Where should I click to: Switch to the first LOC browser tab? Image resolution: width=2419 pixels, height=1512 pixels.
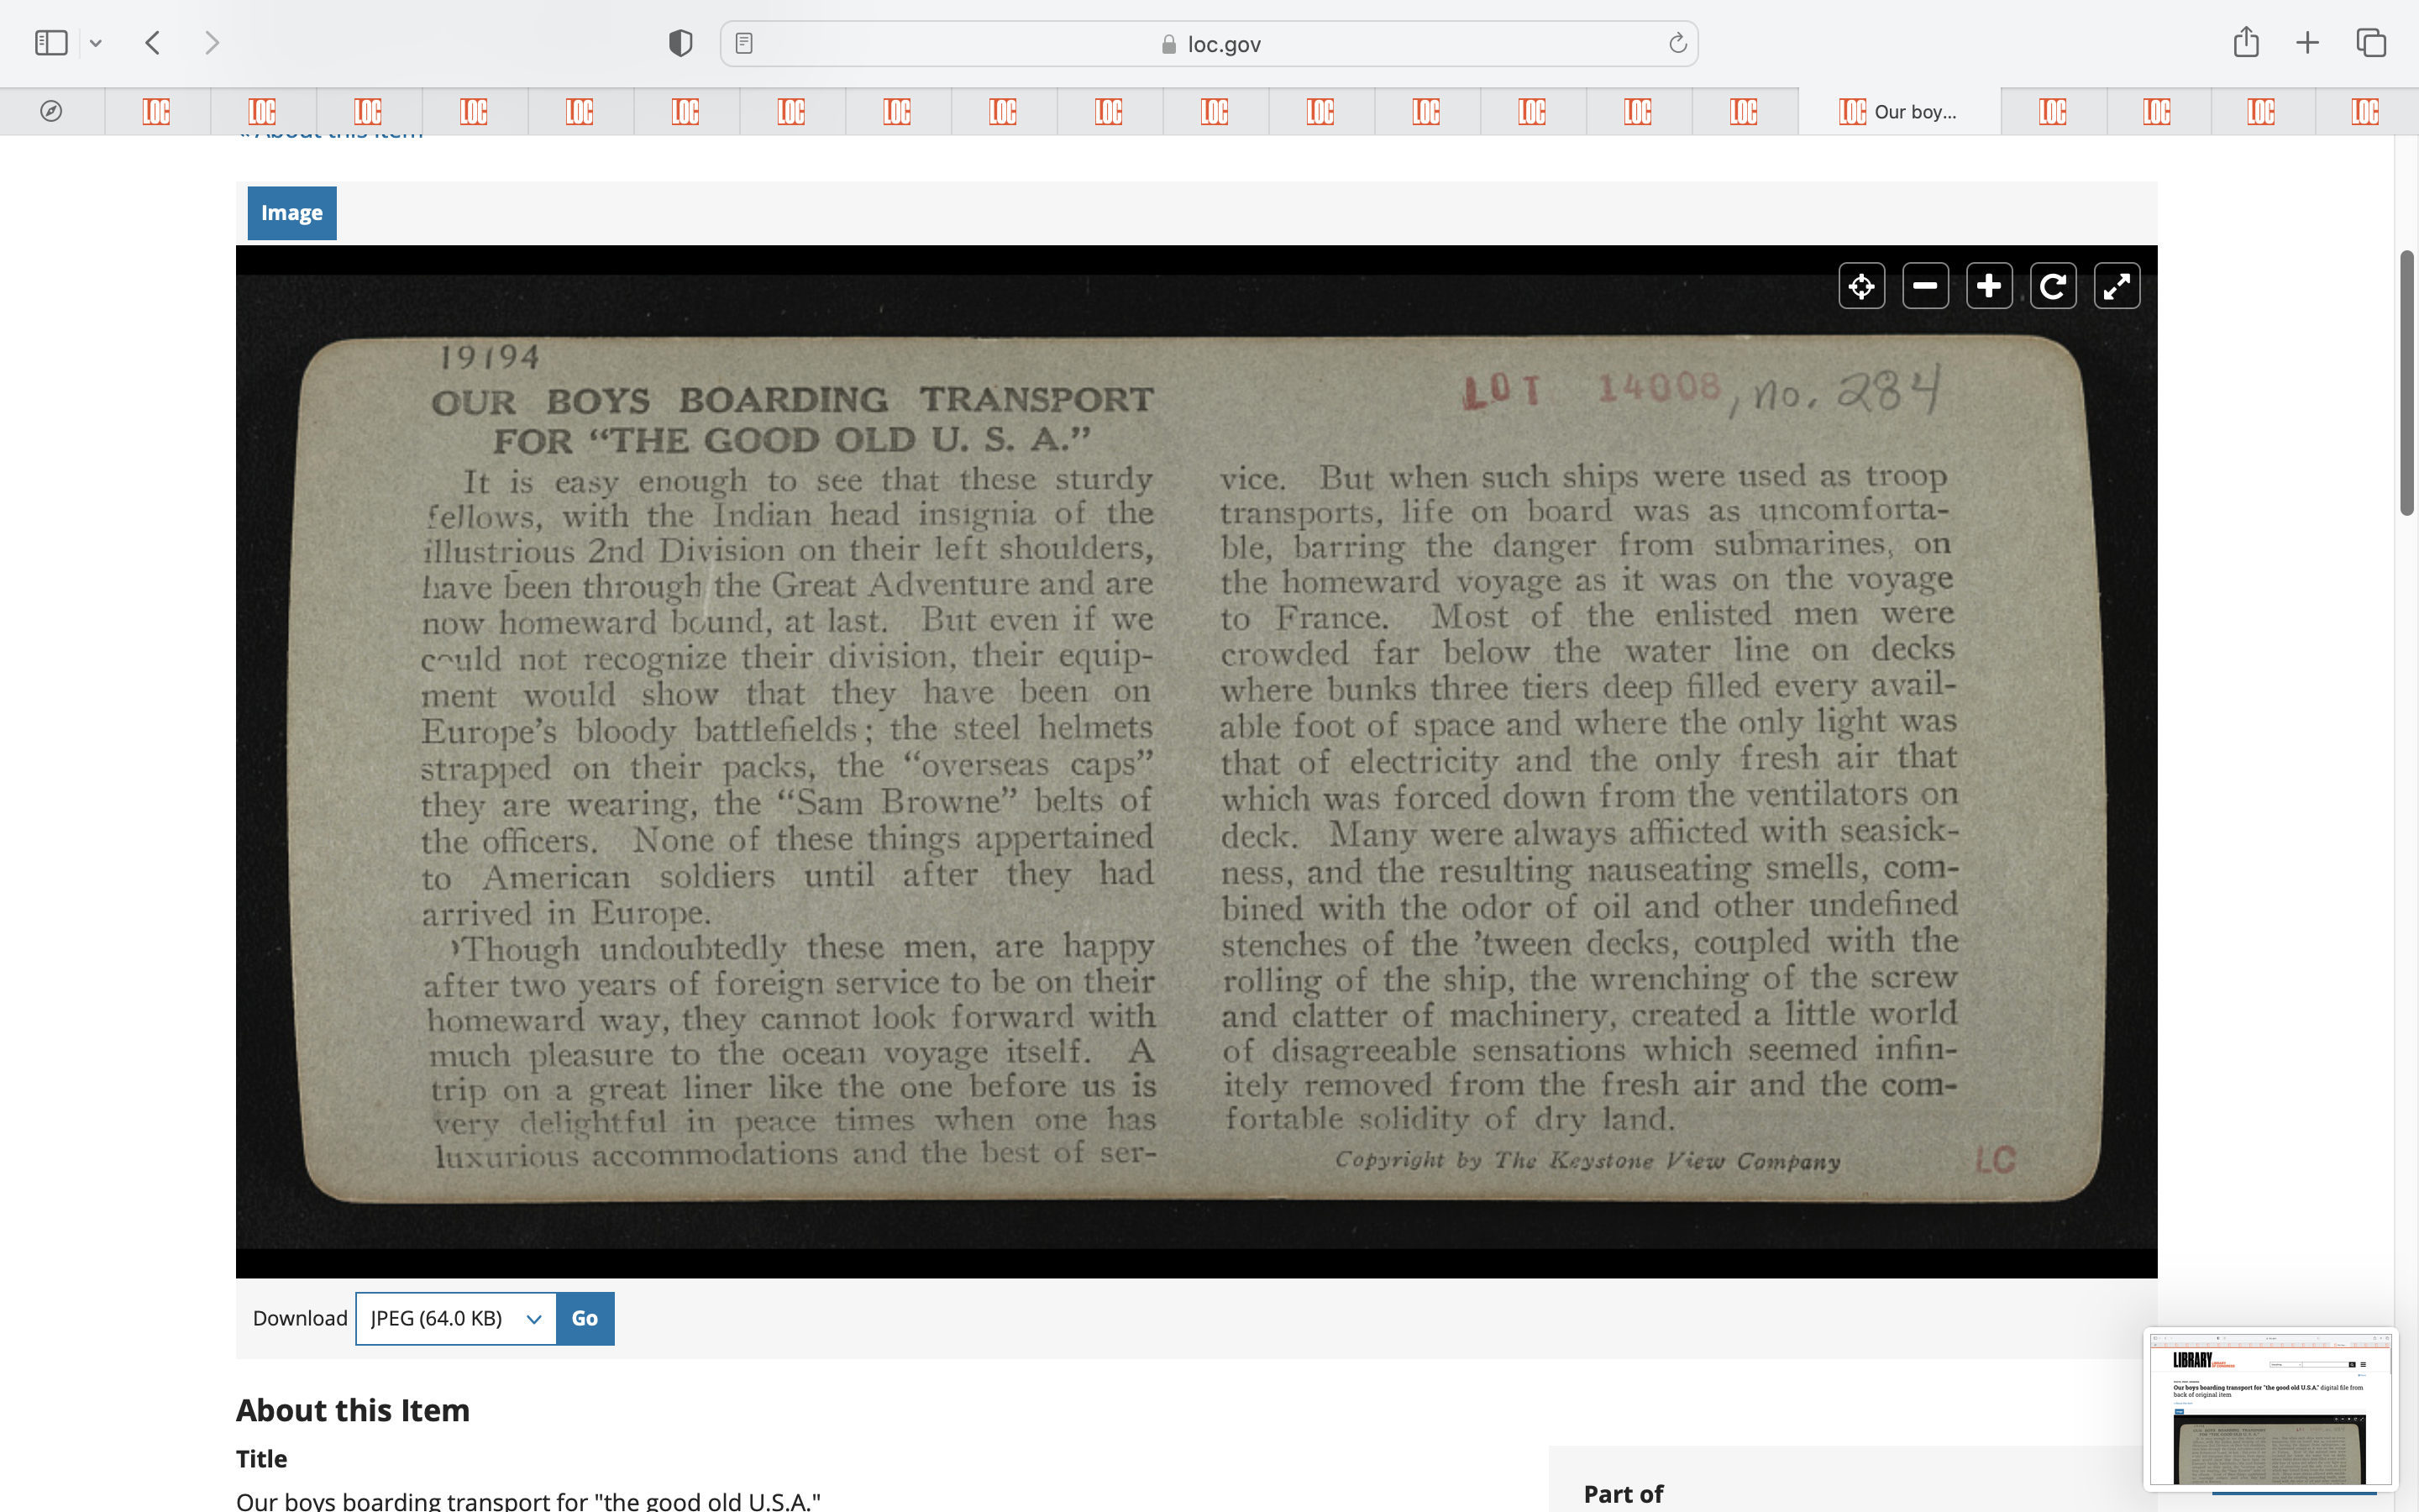(x=157, y=111)
